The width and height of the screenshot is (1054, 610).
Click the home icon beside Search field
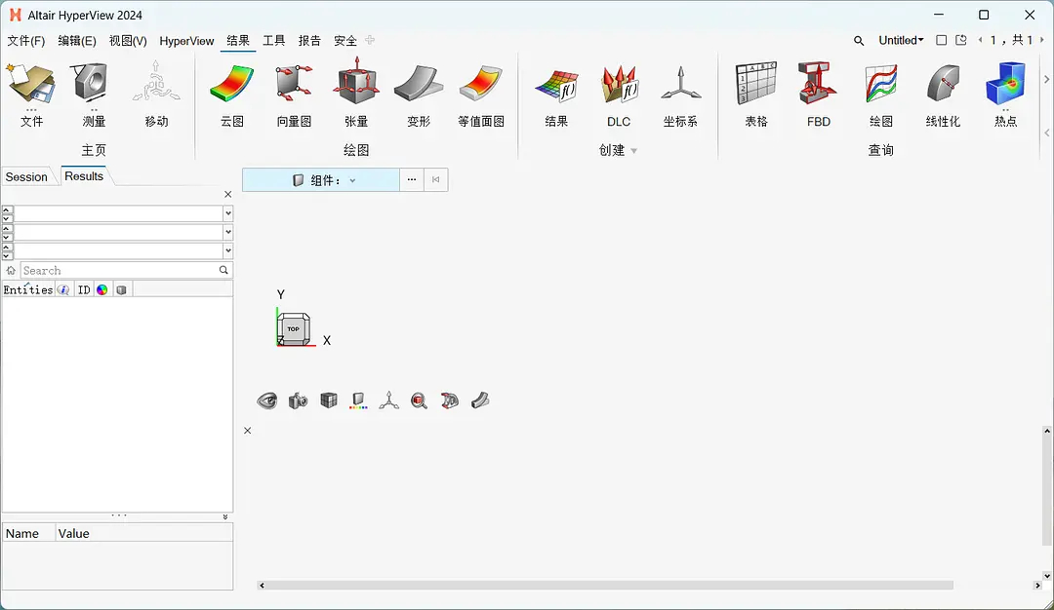pyautogui.click(x=11, y=271)
